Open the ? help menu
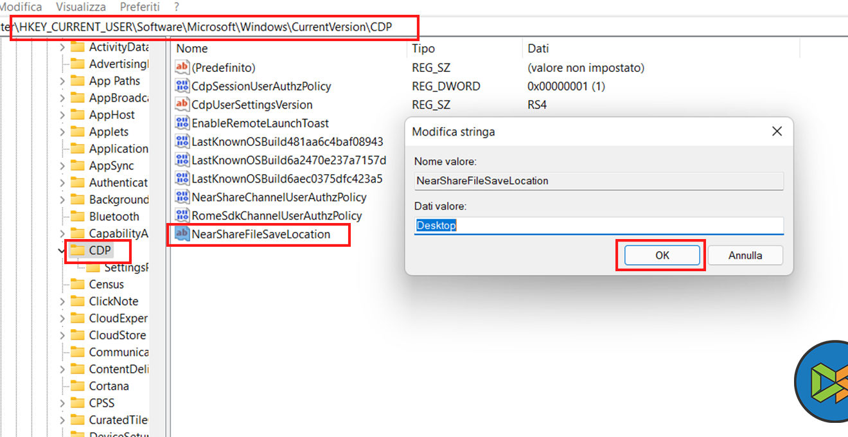 [x=177, y=7]
